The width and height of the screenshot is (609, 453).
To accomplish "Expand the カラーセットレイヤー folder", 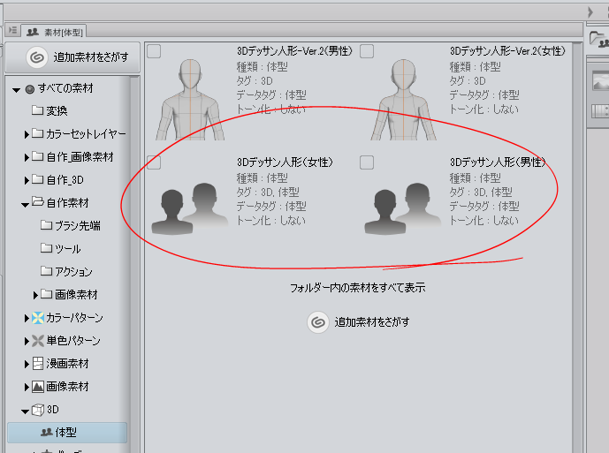I will tap(27, 135).
